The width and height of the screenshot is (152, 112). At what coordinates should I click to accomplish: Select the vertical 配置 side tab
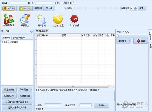coord(150,46)
